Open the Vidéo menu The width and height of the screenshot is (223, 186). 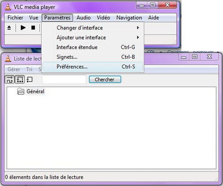[103, 18]
